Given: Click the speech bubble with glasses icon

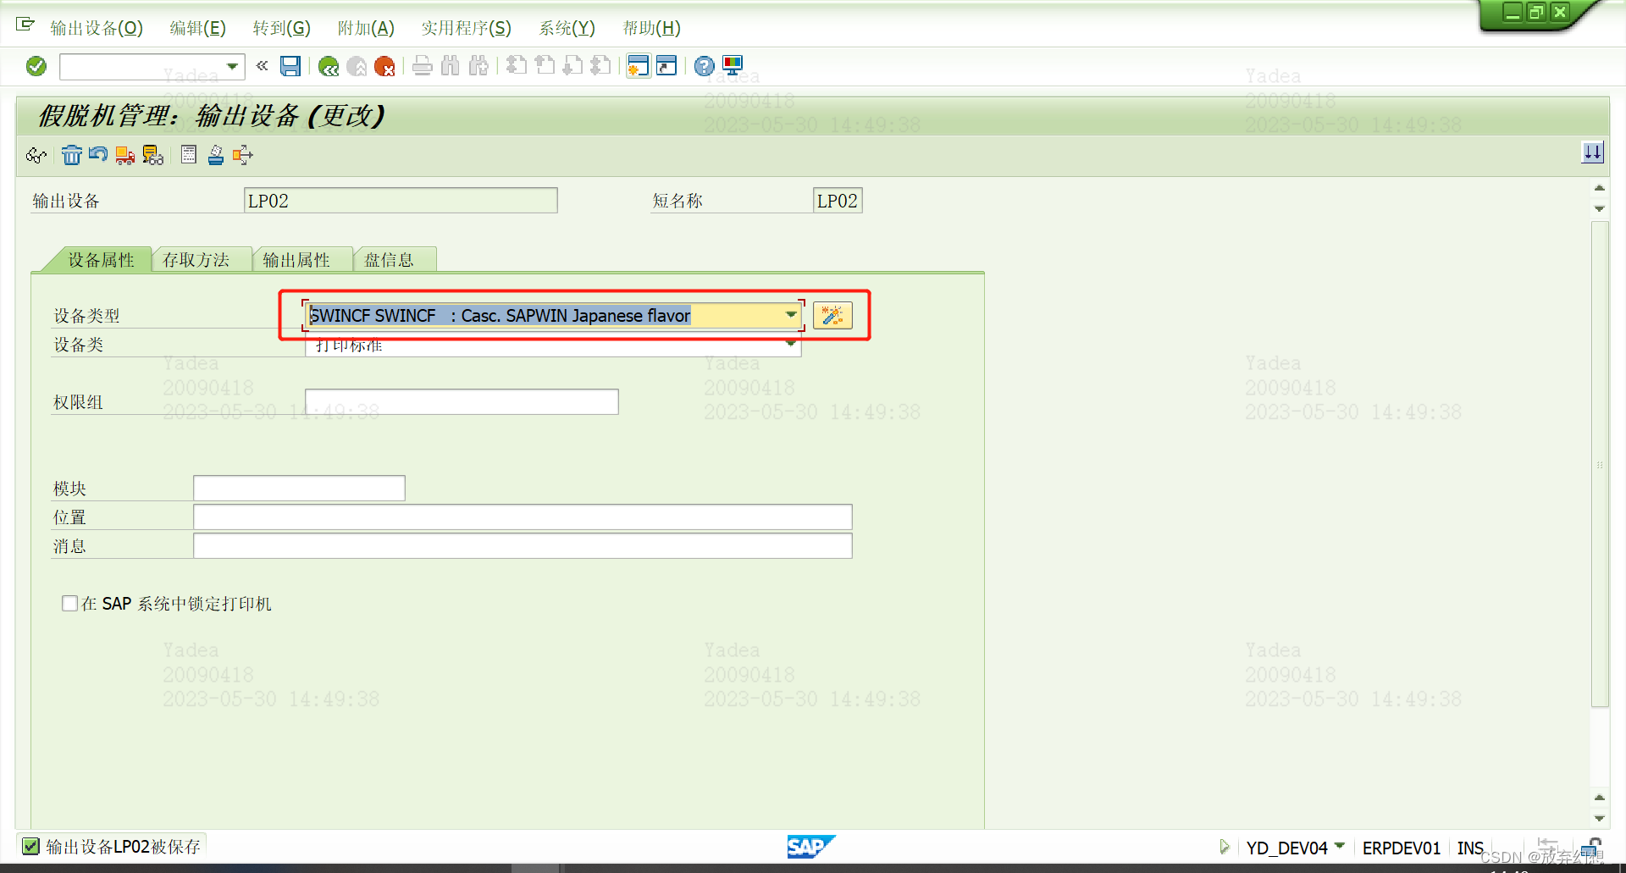Looking at the screenshot, I should point(152,155).
